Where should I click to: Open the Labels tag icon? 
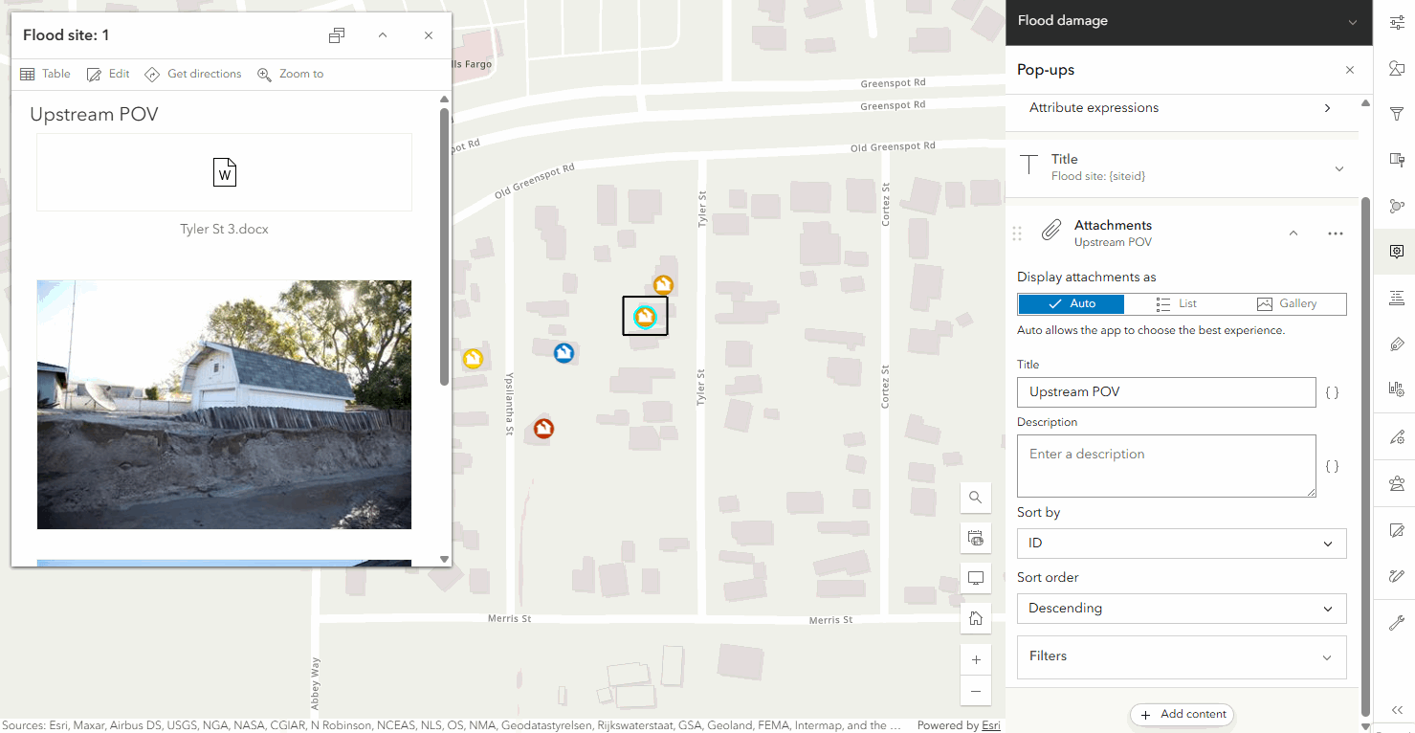coord(1396,344)
